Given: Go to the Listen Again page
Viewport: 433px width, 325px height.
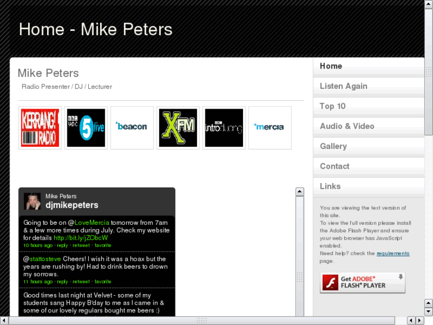Looking at the screenshot, I should pos(369,86).
